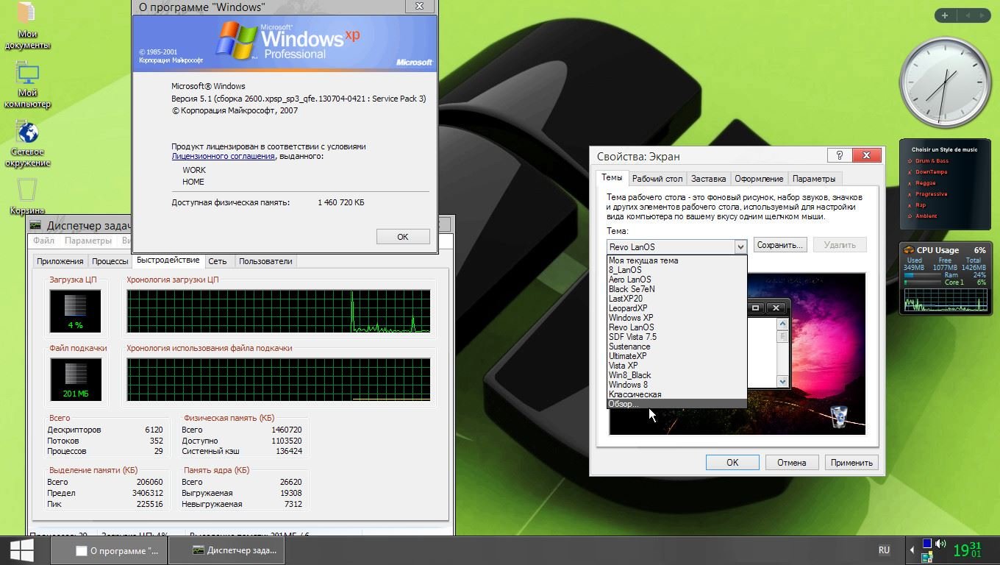This screenshot has width=1000, height=565.
Task: Switch to Пользователи tab in Task Manager
Action: tap(265, 261)
